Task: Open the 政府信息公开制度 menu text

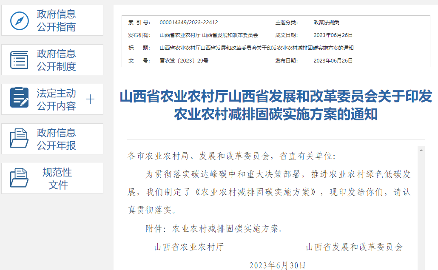Action: (x=56, y=60)
